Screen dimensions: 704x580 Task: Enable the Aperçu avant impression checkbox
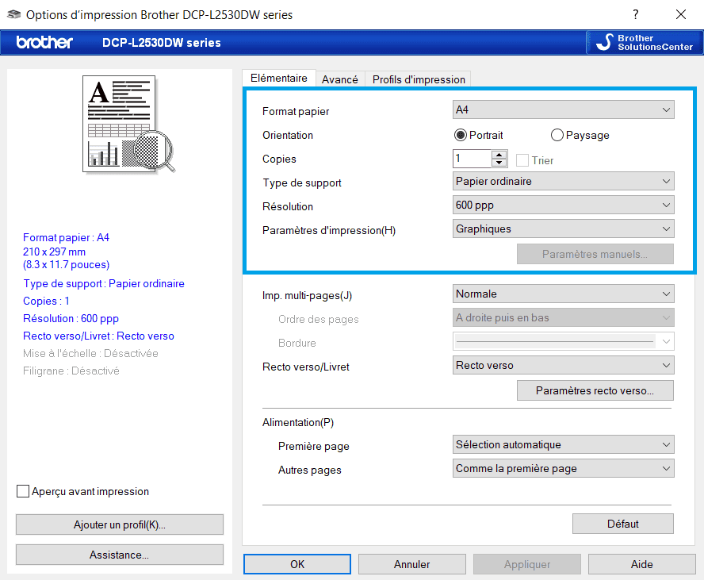tap(23, 491)
